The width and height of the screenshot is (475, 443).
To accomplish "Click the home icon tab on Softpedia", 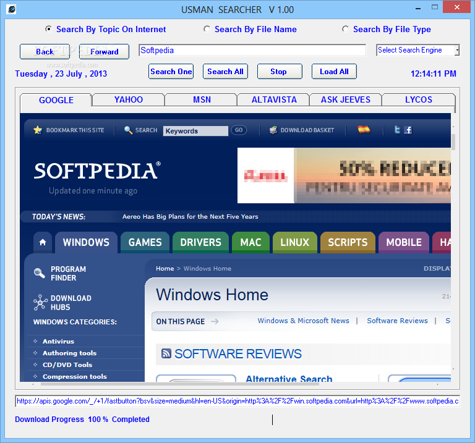I will [x=43, y=242].
